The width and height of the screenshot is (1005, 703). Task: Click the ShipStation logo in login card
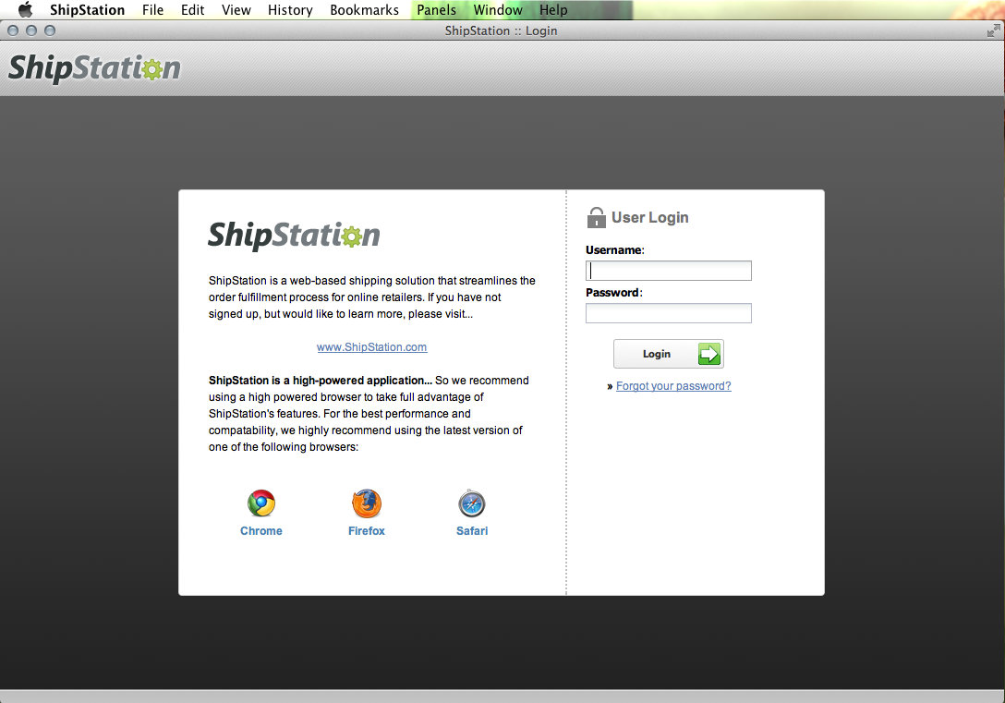pos(294,236)
